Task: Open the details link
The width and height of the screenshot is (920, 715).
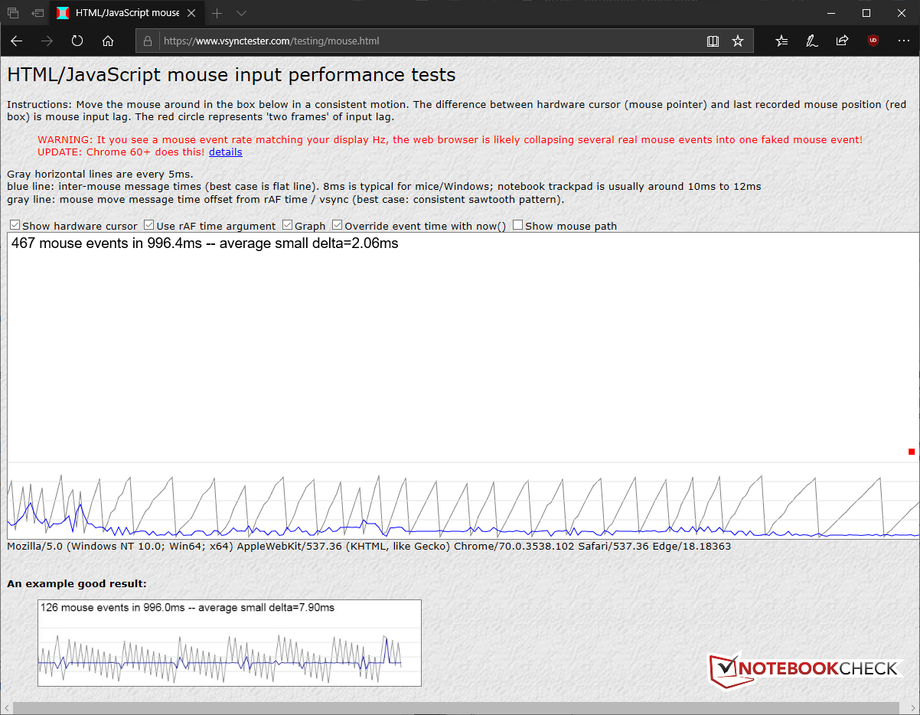Action: pos(225,152)
